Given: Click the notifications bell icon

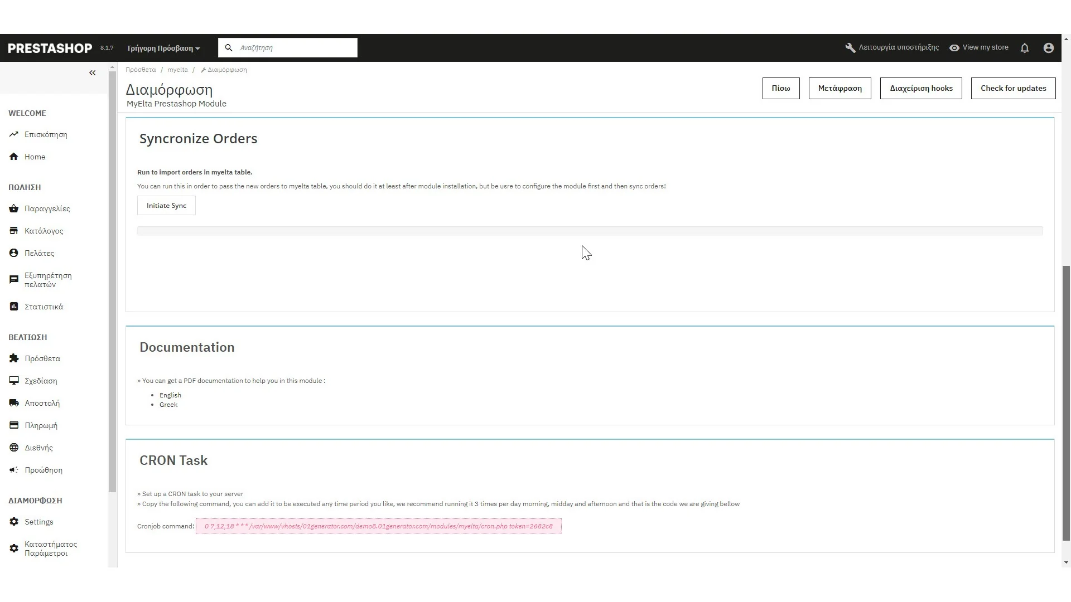Looking at the screenshot, I should 1025,48.
